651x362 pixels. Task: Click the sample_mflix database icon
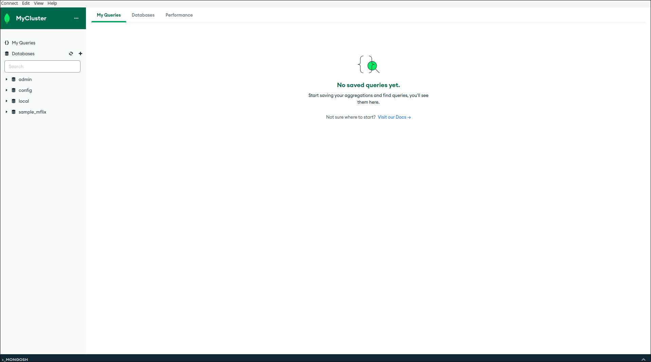(14, 112)
